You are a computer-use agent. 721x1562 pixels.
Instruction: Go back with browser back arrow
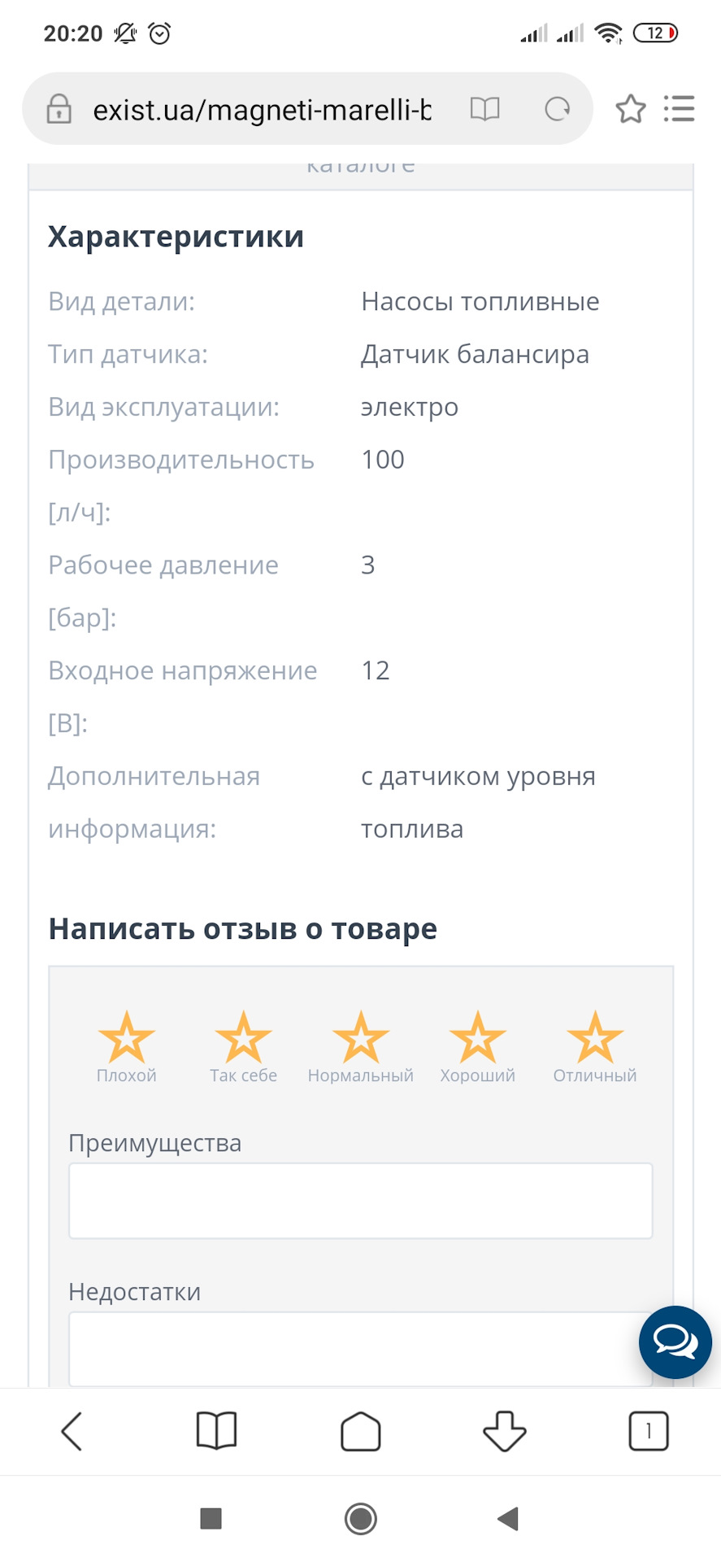pyautogui.click(x=72, y=1431)
